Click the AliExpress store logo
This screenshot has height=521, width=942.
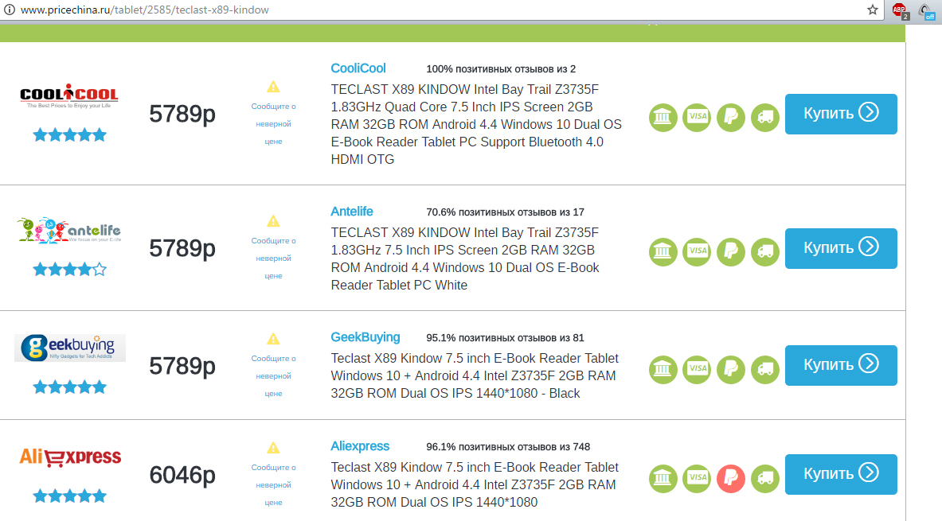[70, 457]
